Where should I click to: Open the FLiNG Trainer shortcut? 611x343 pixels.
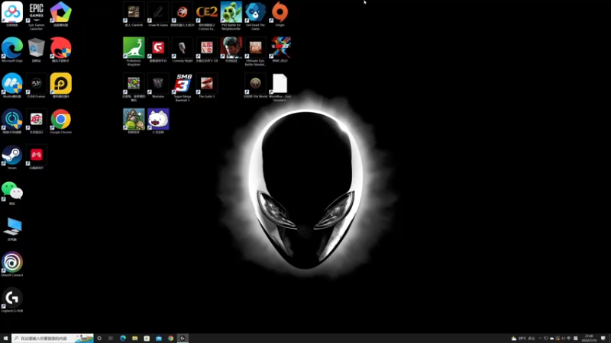tap(36, 84)
